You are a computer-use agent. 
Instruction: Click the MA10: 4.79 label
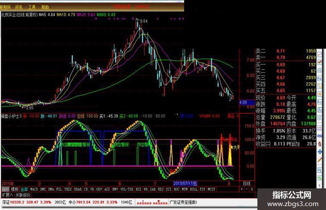pos(66,14)
